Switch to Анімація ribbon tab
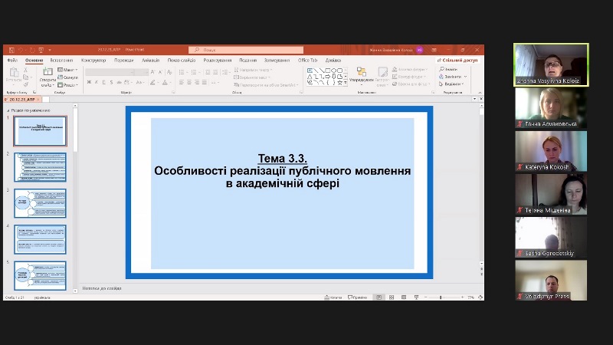 150,61
